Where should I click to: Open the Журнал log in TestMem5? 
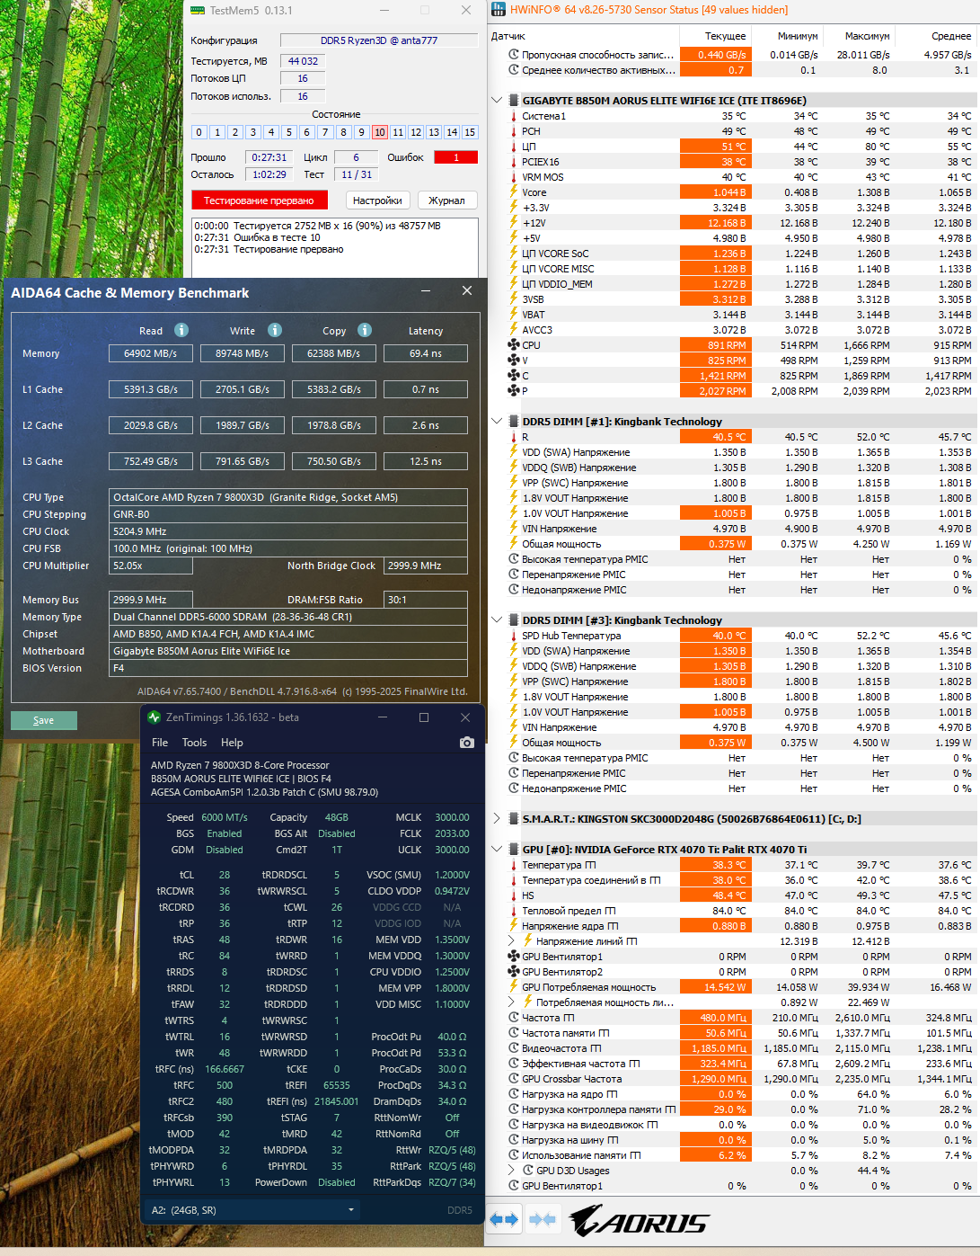(446, 200)
